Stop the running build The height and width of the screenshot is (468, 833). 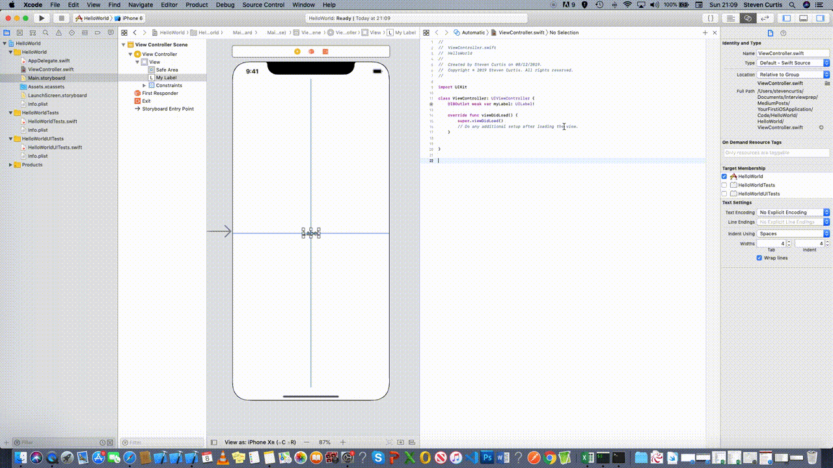pos(61,18)
